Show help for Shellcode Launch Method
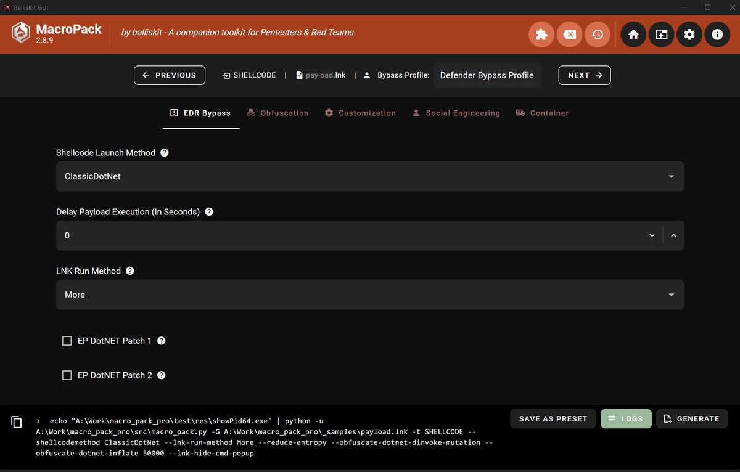Screen dimensions: 740x472 click(165, 152)
